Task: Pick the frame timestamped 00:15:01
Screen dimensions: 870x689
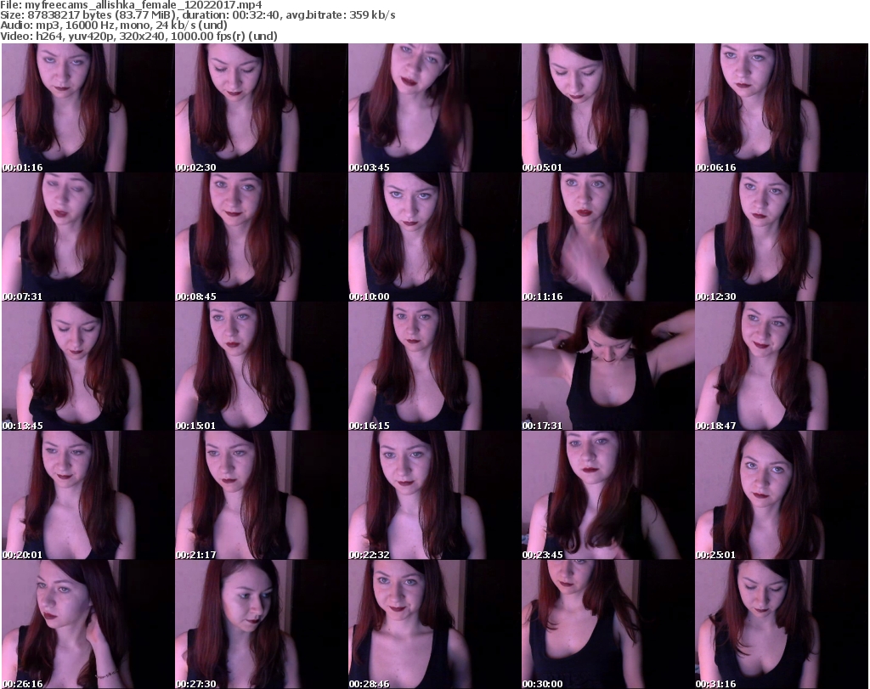Action: [262, 366]
